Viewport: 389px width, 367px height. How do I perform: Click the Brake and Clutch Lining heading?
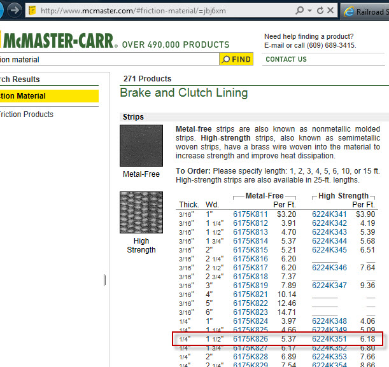coord(184,93)
